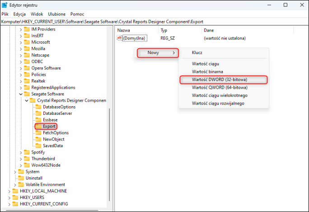Open the Nowy context submenu

click(x=158, y=53)
